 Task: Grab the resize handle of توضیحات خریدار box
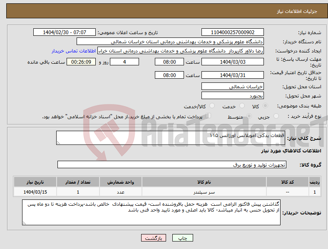(x=24, y=223)
